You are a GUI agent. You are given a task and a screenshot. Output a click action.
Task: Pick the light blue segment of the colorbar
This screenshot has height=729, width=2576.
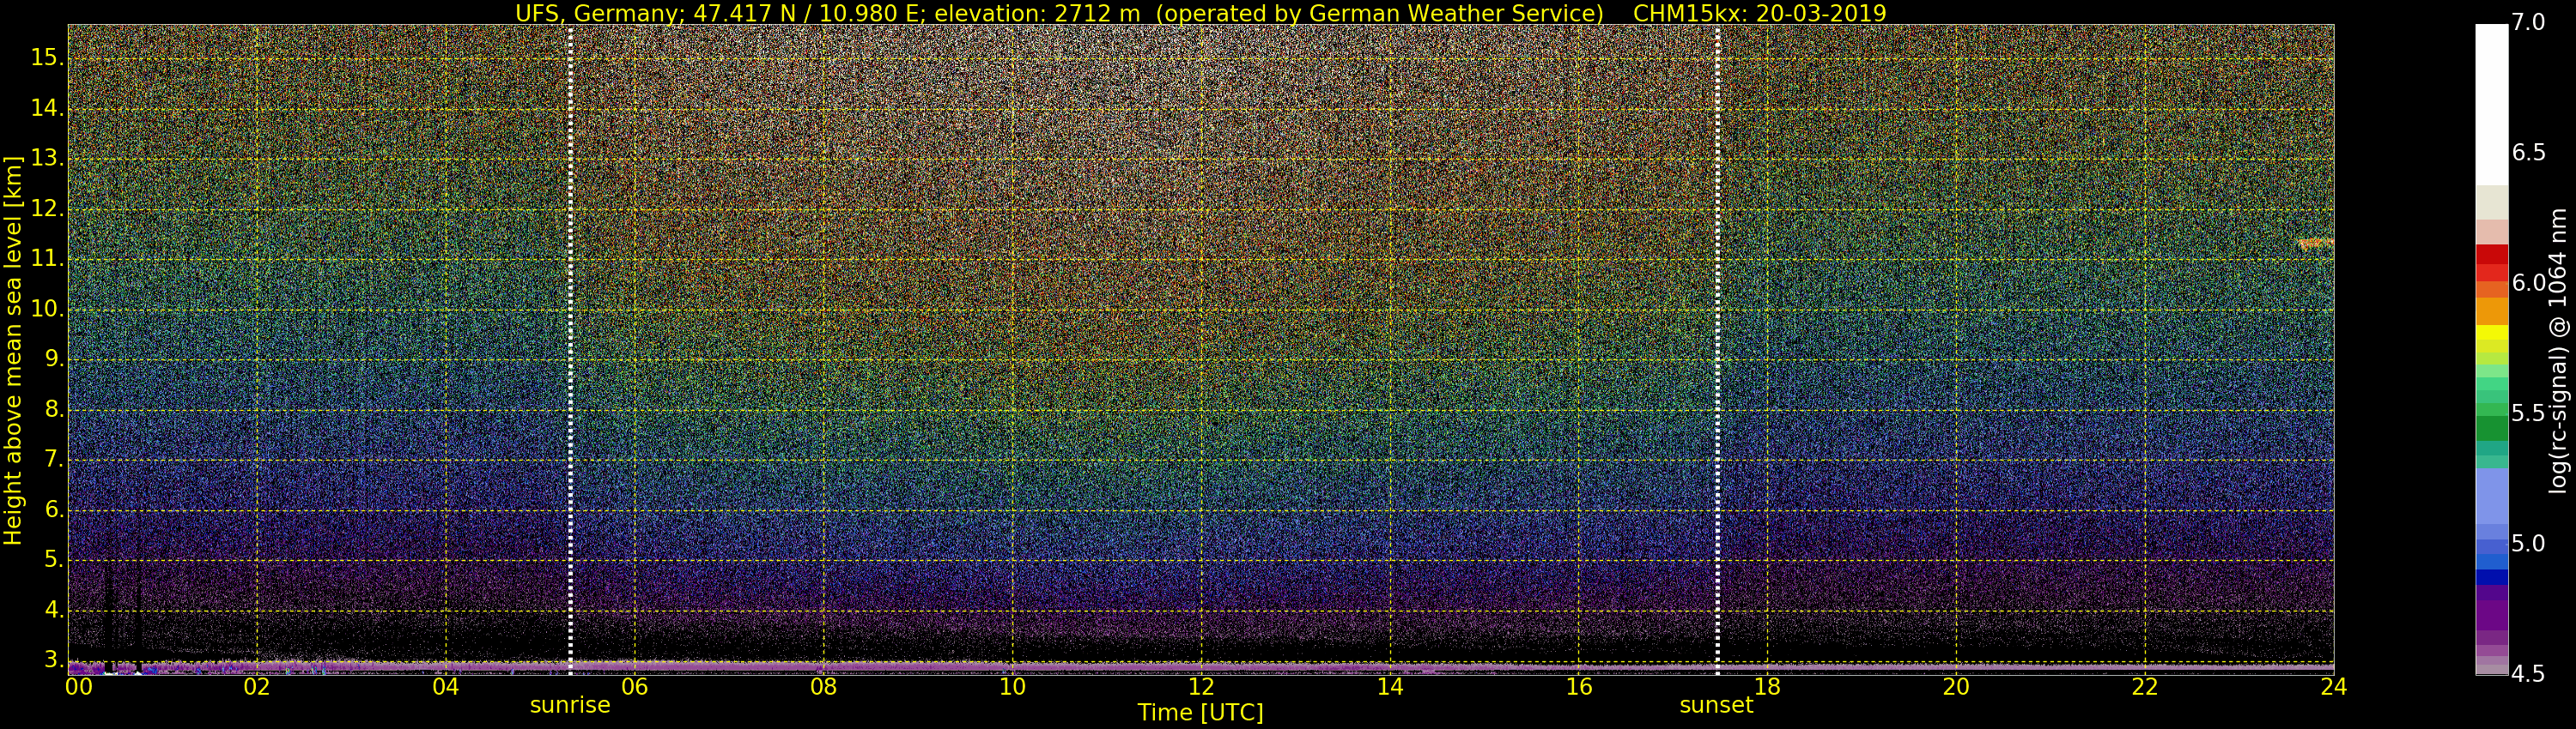coord(2492,497)
